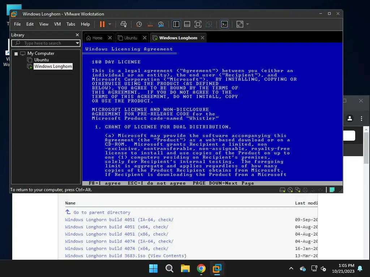This screenshot has width=370, height=277.
Task: Click PAGE DOWN=Next Page text in the VM
Action: coord(223,183)
